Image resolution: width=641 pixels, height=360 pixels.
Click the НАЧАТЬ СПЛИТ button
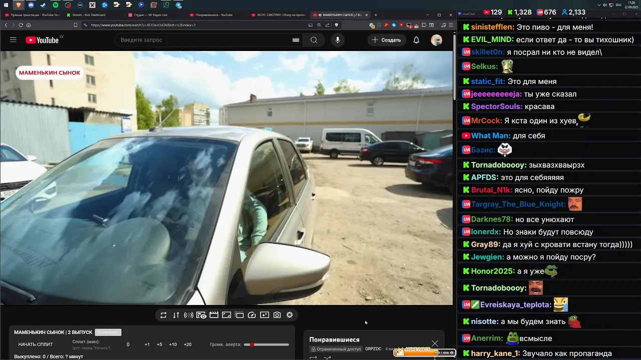click(x=36, y=344)
